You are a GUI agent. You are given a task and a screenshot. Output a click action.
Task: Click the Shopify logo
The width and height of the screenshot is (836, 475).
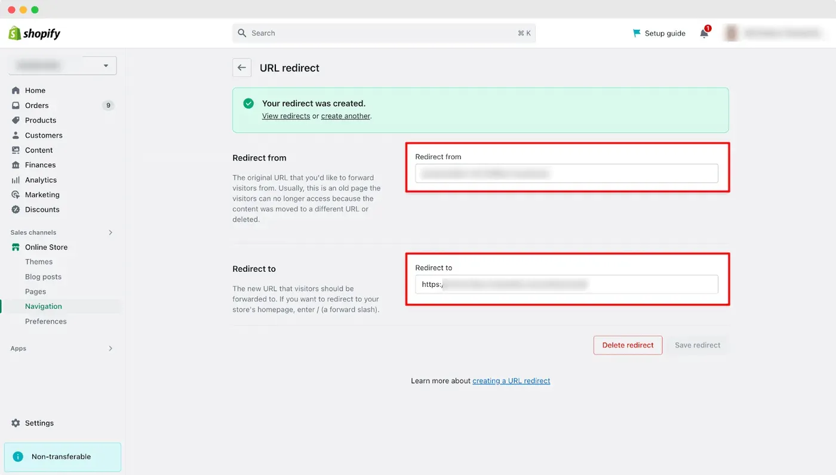click(34, 33)
